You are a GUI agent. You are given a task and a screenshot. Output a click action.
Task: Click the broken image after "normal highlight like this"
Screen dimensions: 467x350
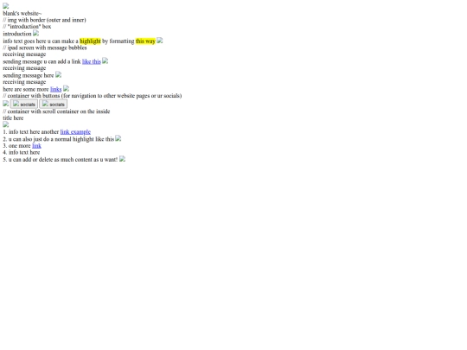(118, 138)
